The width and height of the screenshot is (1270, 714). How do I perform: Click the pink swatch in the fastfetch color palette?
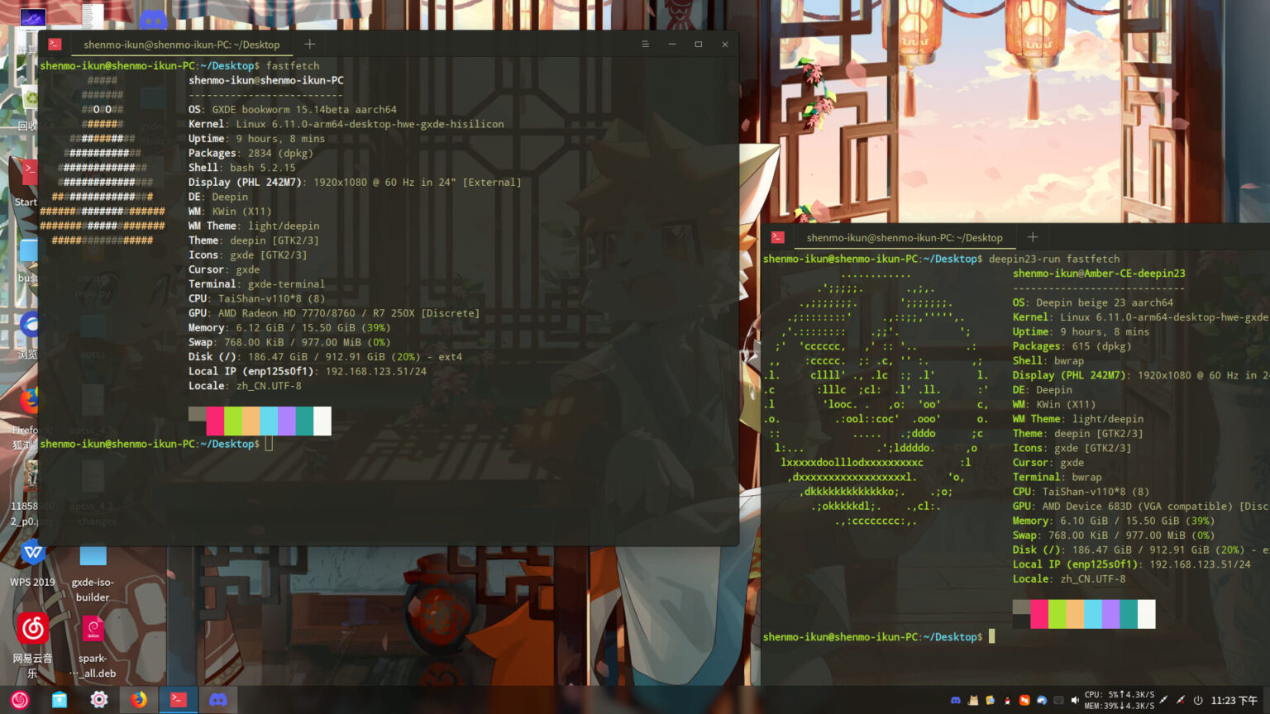click(216, 421)
